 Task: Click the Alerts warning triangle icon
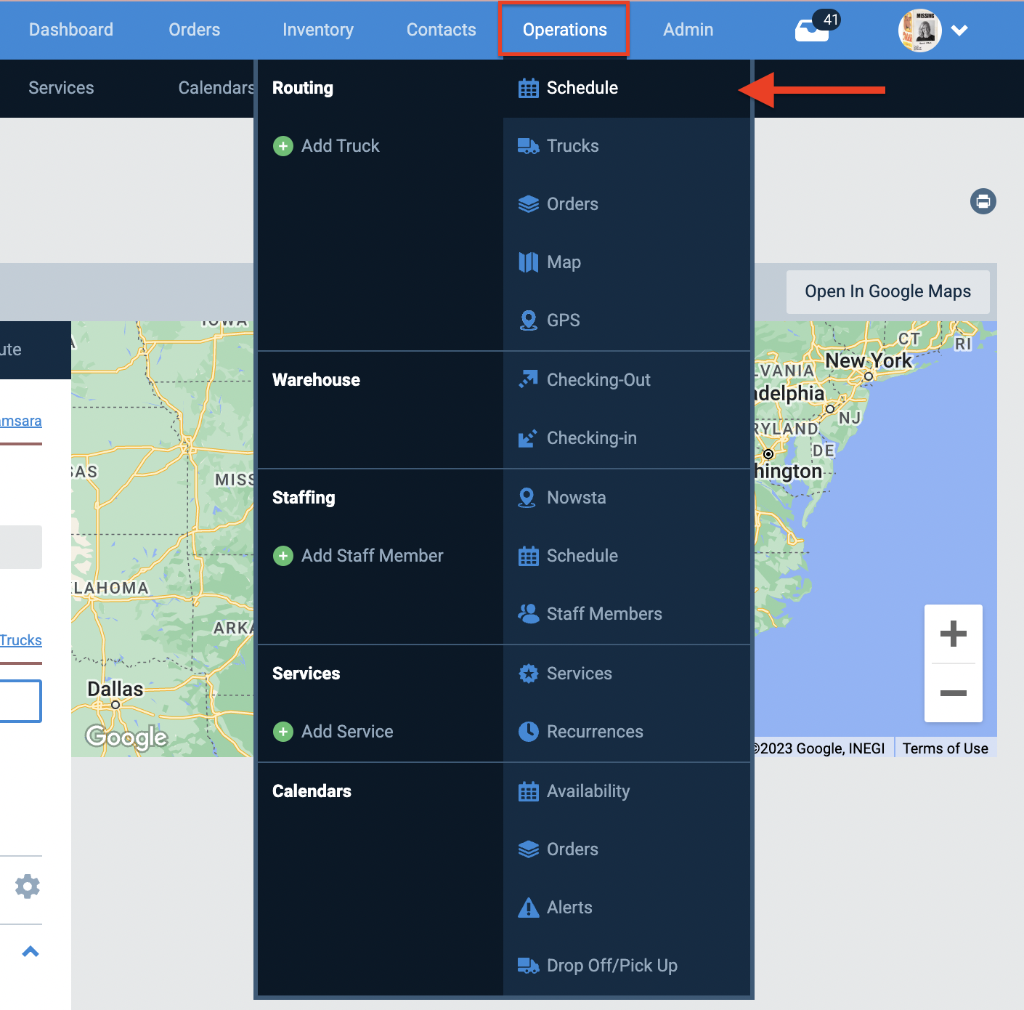pyautogui.click(x=529, y=908)
